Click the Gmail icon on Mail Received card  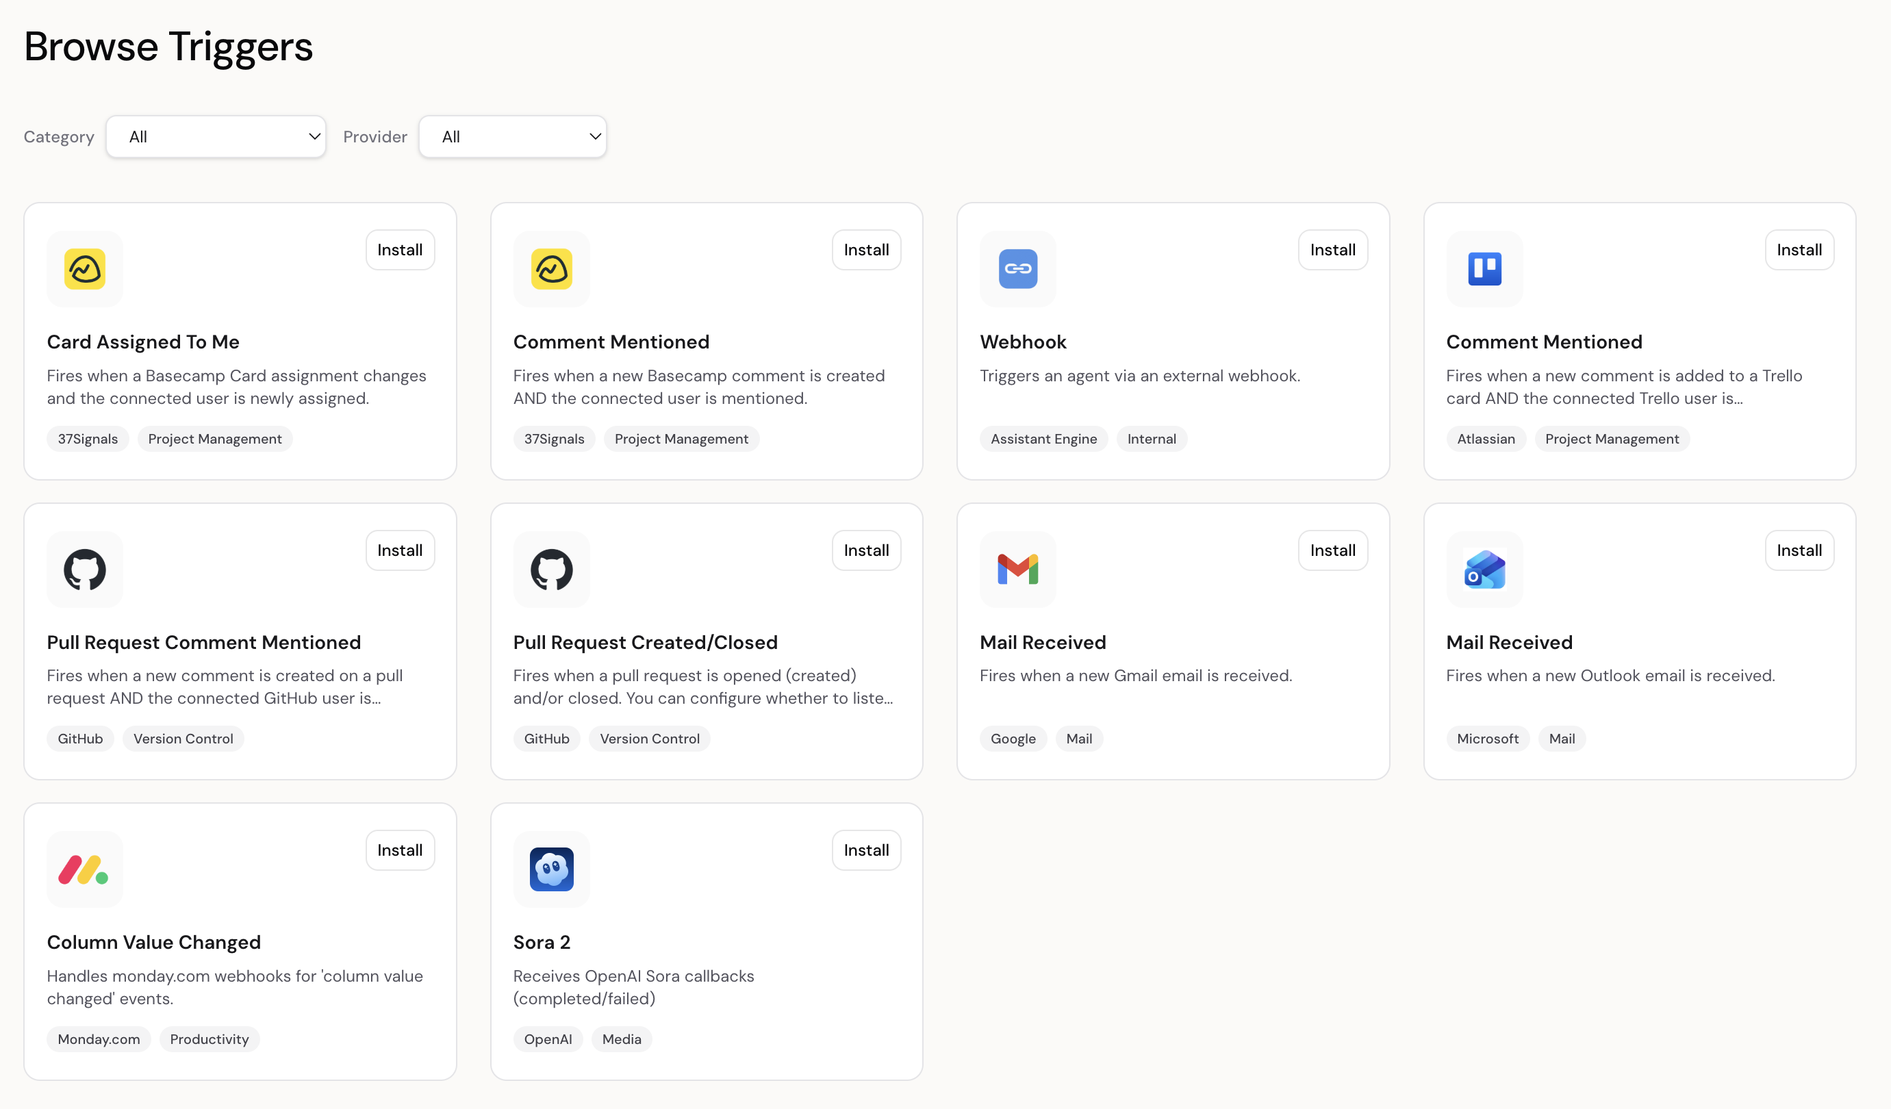point(1017,570)
